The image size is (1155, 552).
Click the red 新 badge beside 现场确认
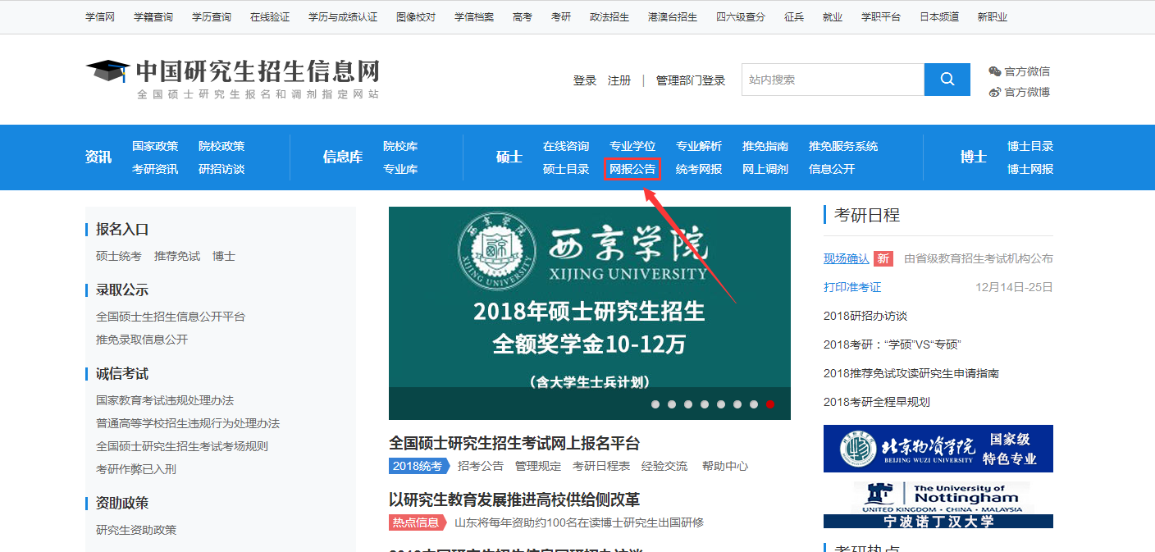tap(882, 258)
